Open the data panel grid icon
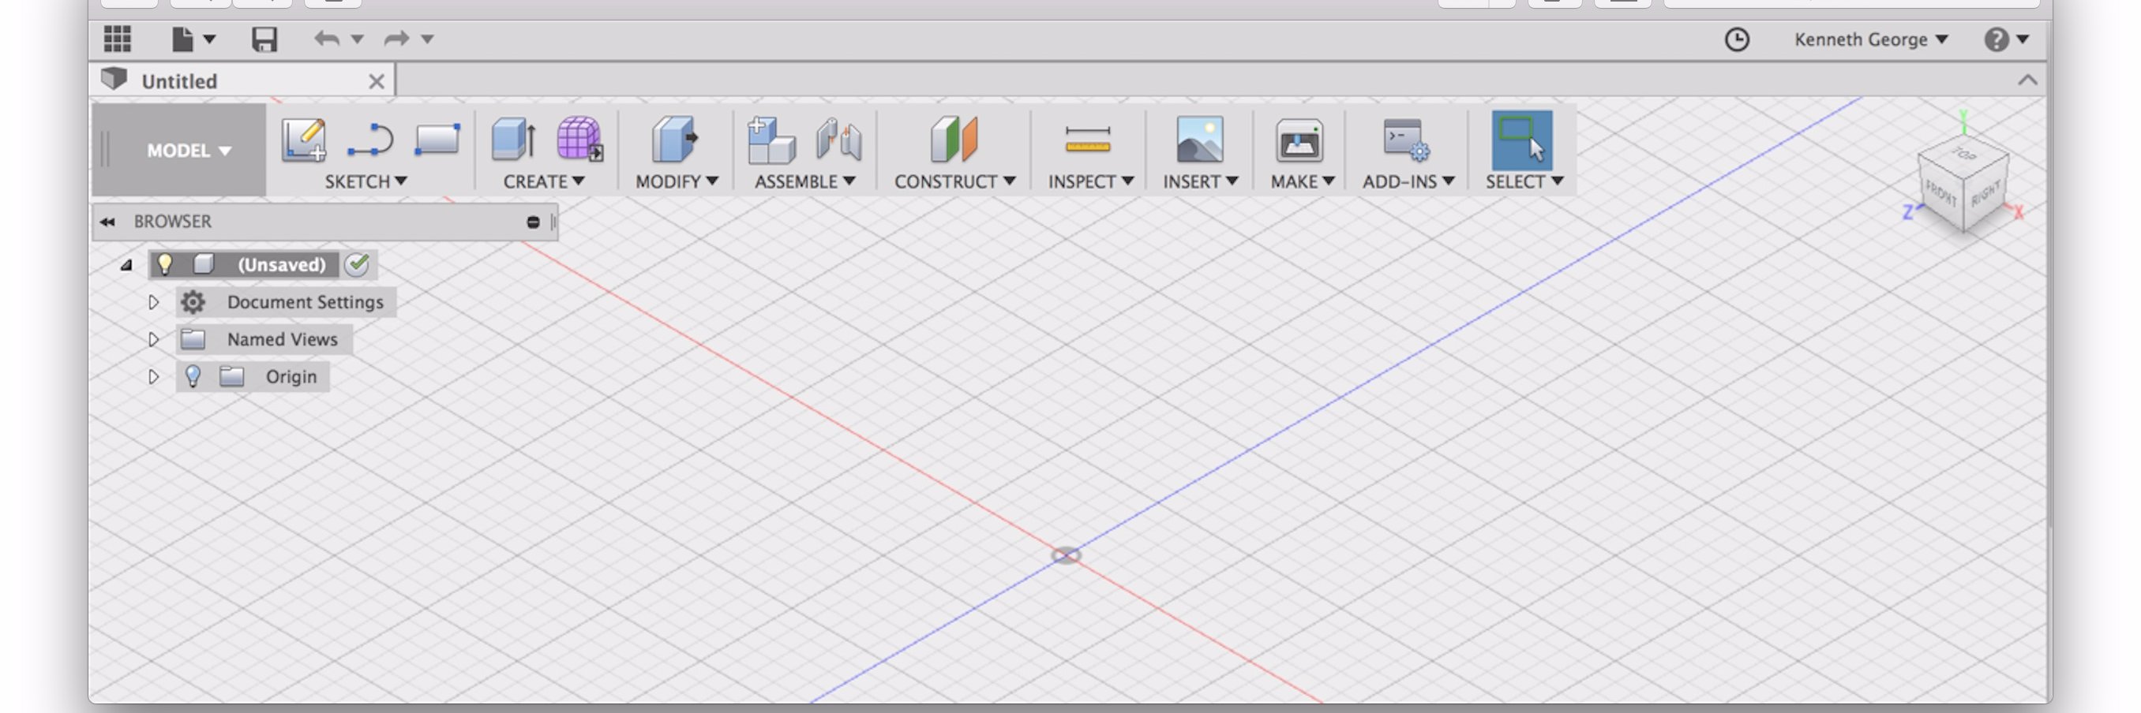 [117, 39]
